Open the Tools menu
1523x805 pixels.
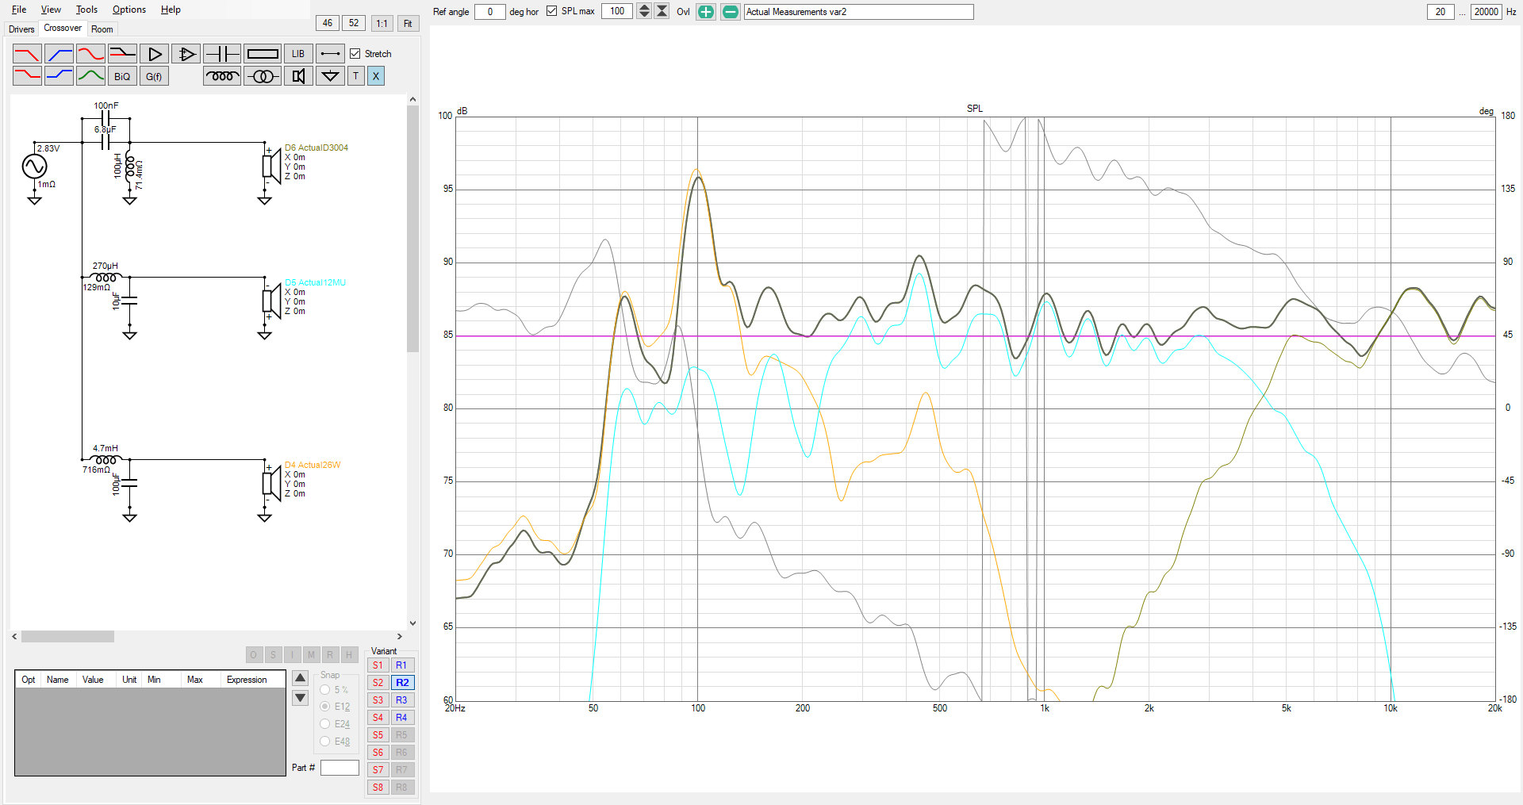[x=86, y=10]
